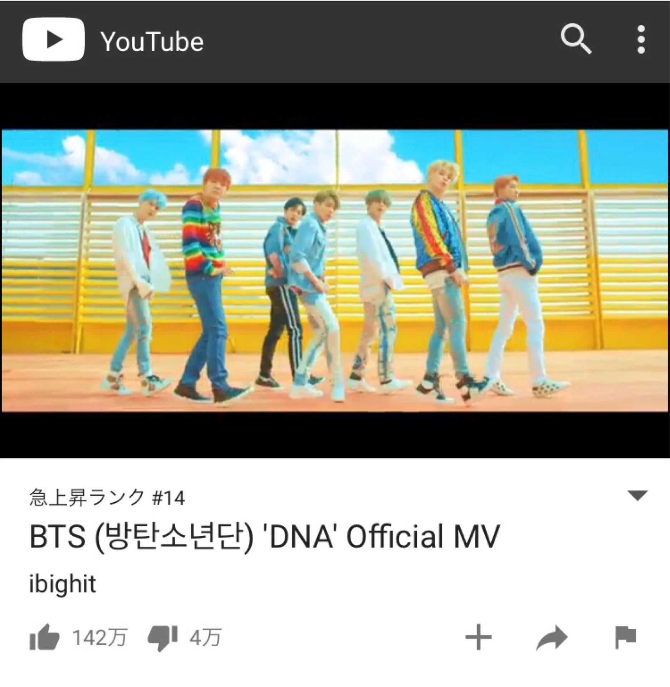Image resolution: width=670 pixels, height=687 pixels.
Task: Open the three-dot overflow menu
Action: [641, 40]
